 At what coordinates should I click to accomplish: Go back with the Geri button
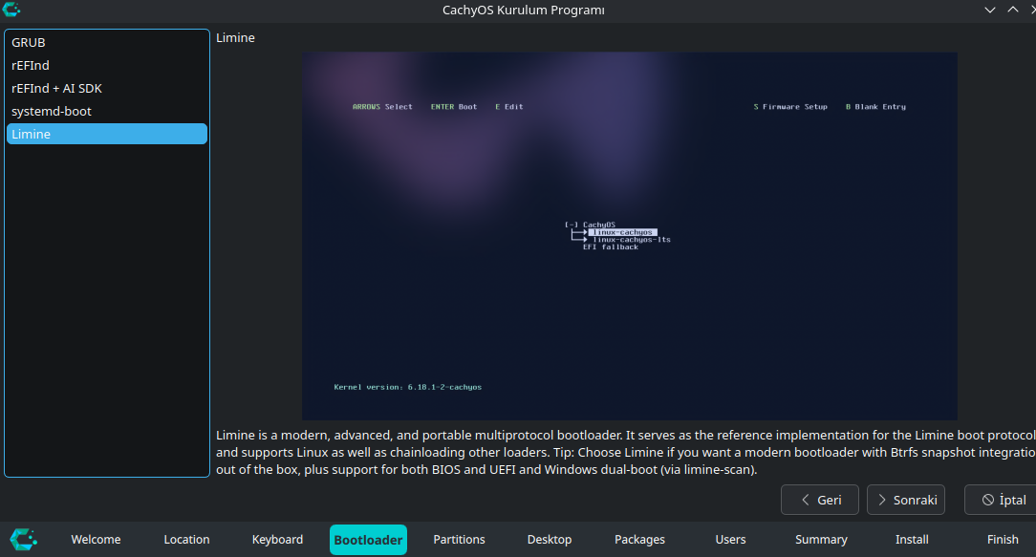(x=819, y=500)
